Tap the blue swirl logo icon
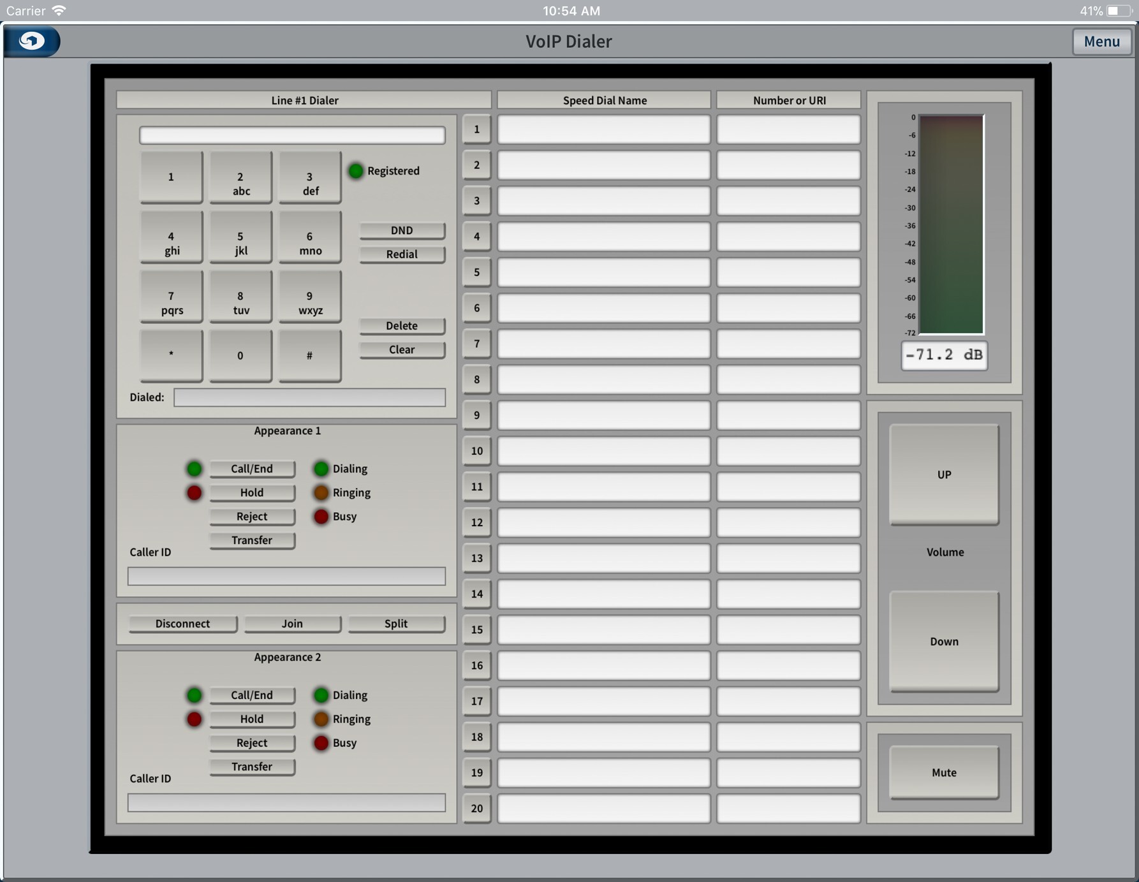This screenshot has height=882, width=1139. [32, 41]
